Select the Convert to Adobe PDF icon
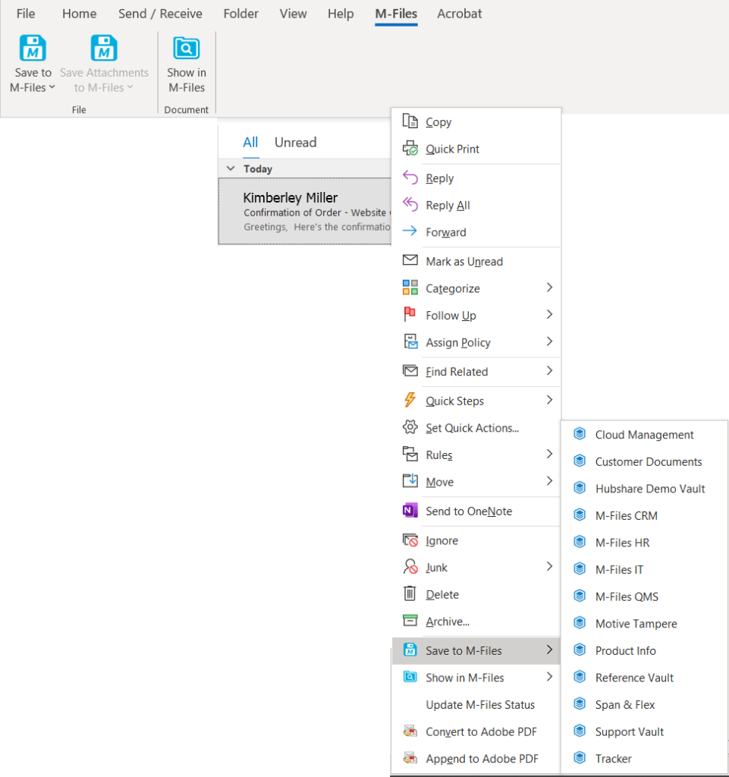Viewport: 729px width, 777px height. (408, 731)
